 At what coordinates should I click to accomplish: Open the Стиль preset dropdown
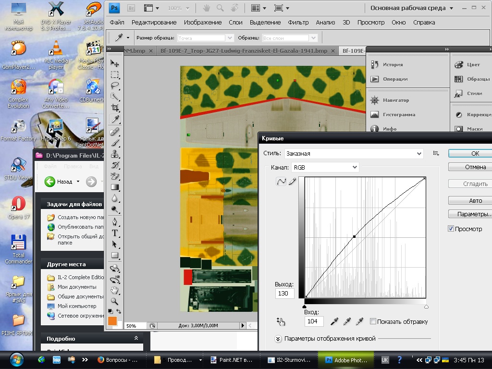click(353, 154)
